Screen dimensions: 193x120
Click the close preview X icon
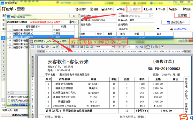[x=162, y=47]
